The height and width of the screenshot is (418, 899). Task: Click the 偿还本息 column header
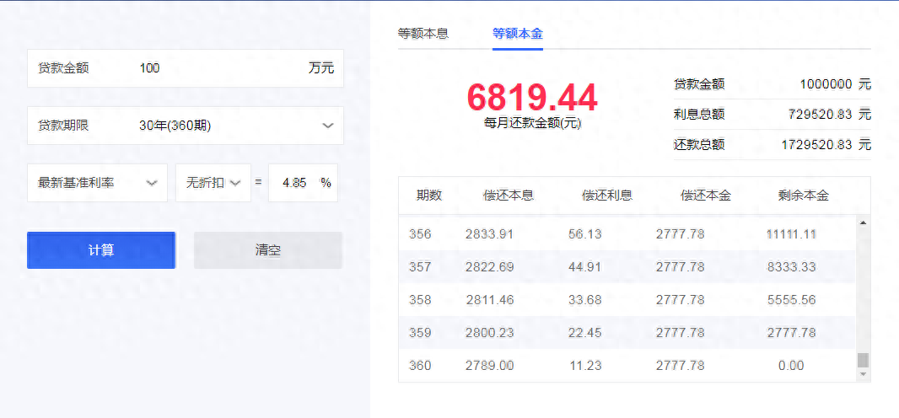pos(509,196)
